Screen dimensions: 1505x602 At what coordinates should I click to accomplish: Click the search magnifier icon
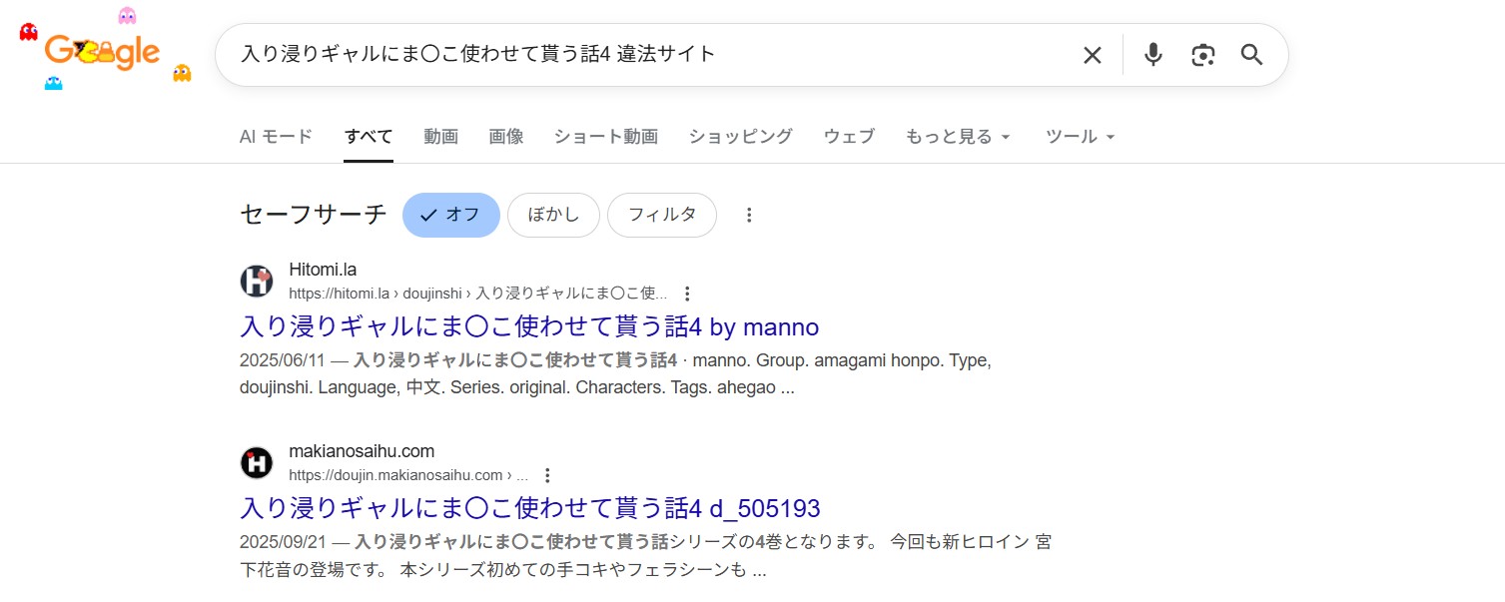[1251, 55]
